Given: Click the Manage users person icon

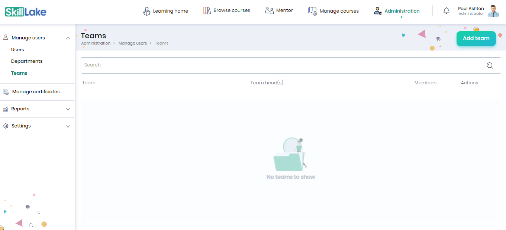Looking at the screenshot, I should coord(6,38).
